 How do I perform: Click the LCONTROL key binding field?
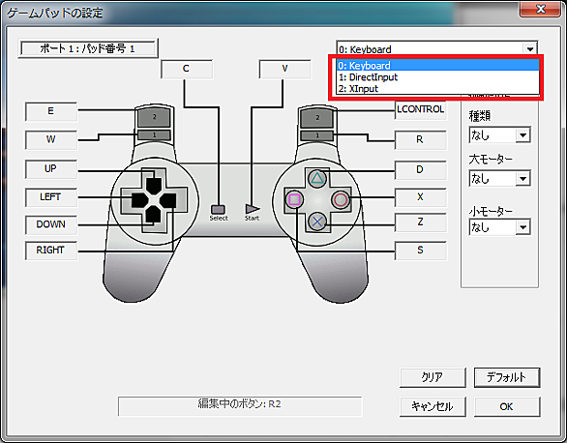click(x=421, y=109)
